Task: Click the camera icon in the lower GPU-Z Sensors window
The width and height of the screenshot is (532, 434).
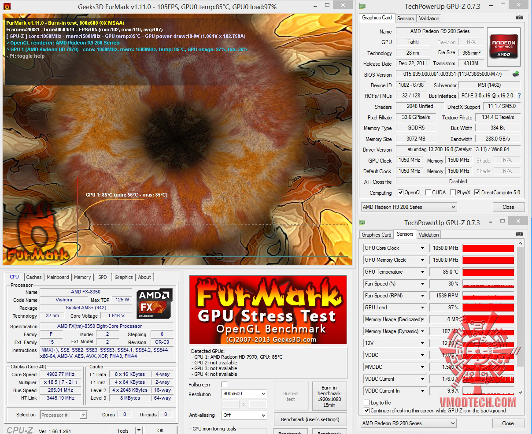Action: point(519,234)
